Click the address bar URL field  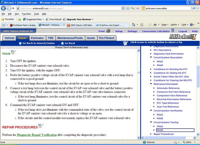click(x=69, y=8)
